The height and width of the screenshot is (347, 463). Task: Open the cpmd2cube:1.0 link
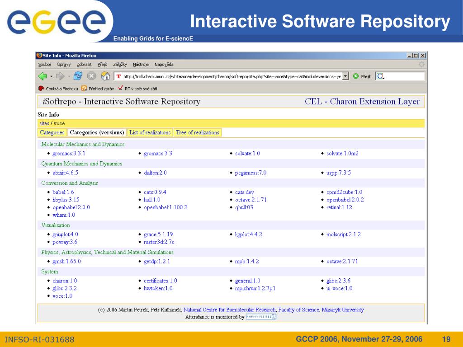point(344,192)
